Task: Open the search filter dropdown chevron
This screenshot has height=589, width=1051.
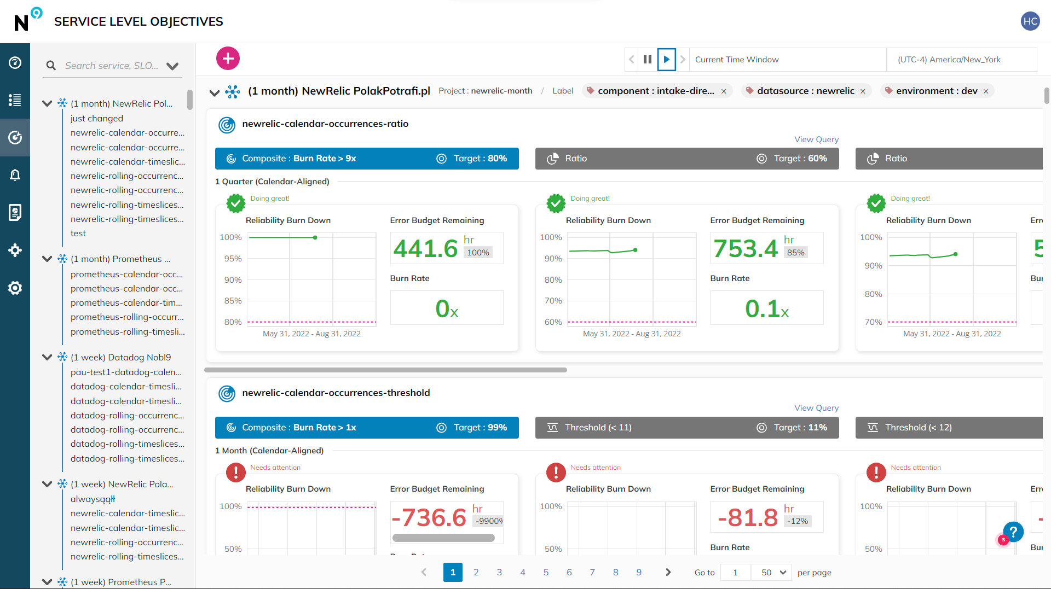Action: [x=172, y=66]
